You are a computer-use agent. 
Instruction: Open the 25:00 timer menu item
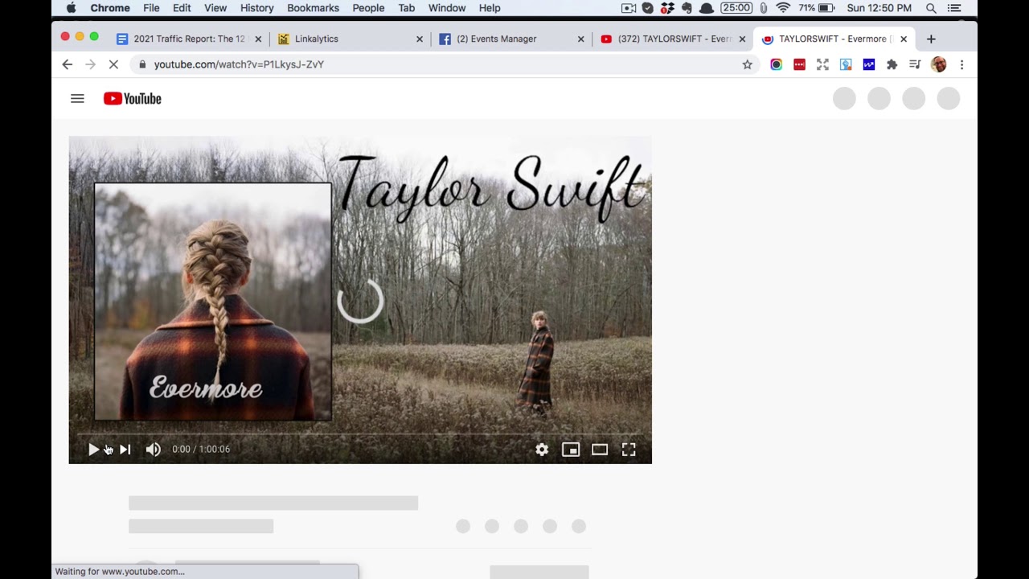(736, 8)
